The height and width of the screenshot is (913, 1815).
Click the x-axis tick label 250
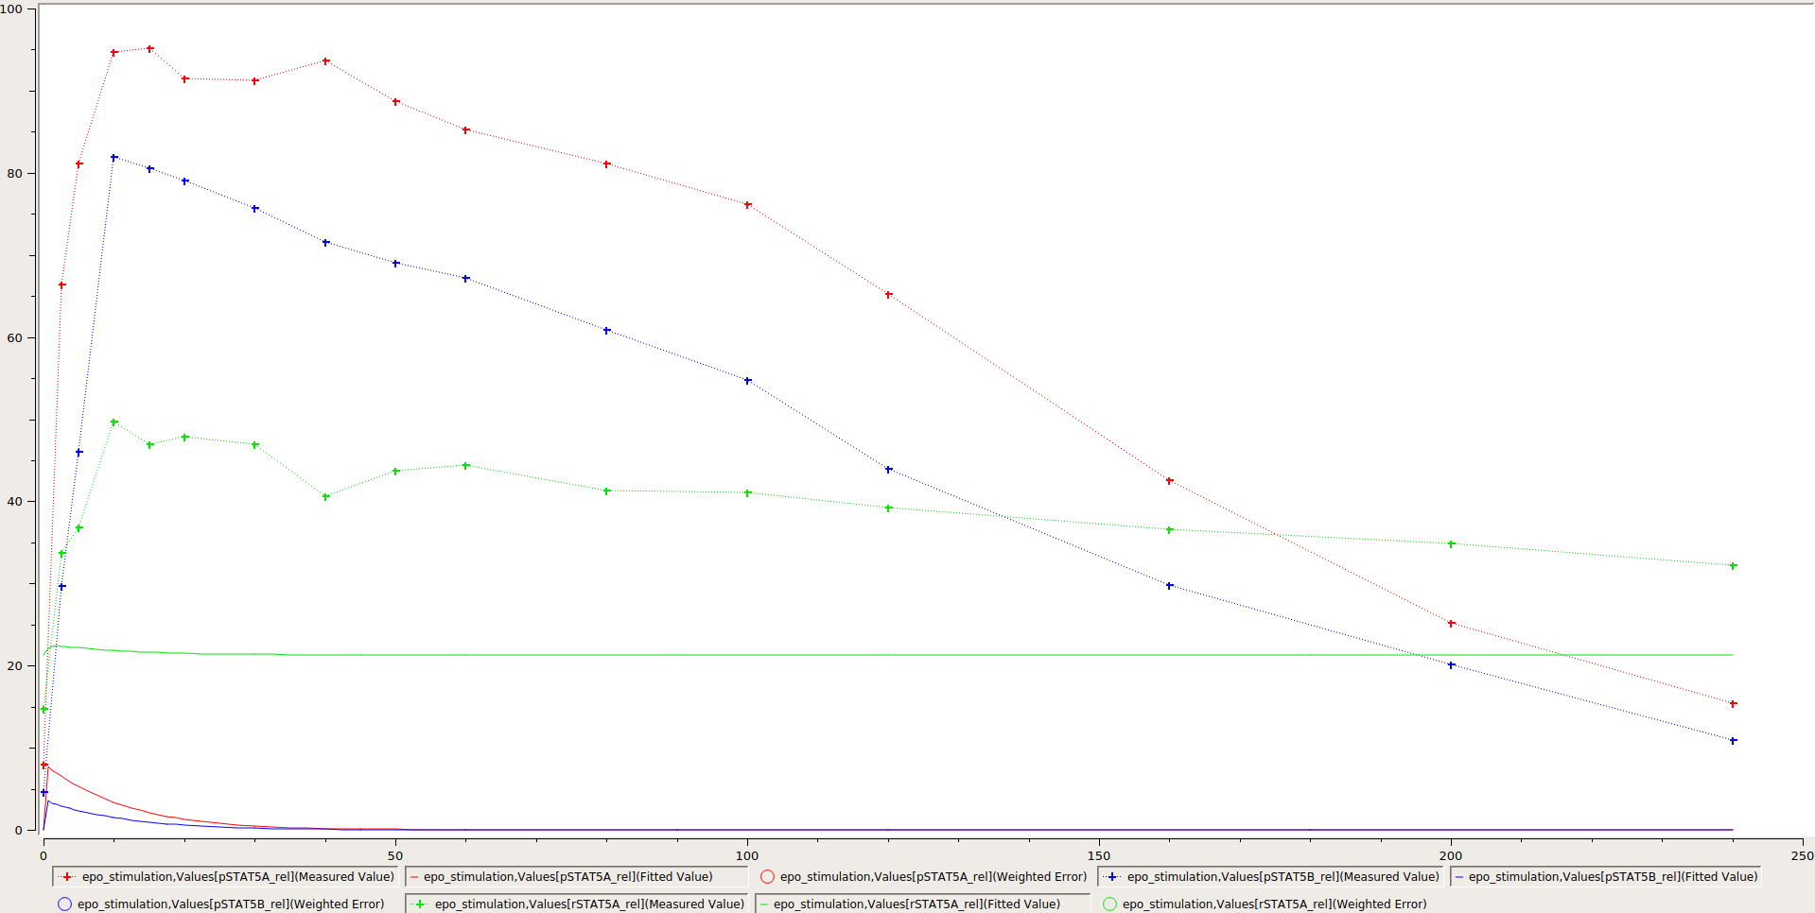[1802, 856]
